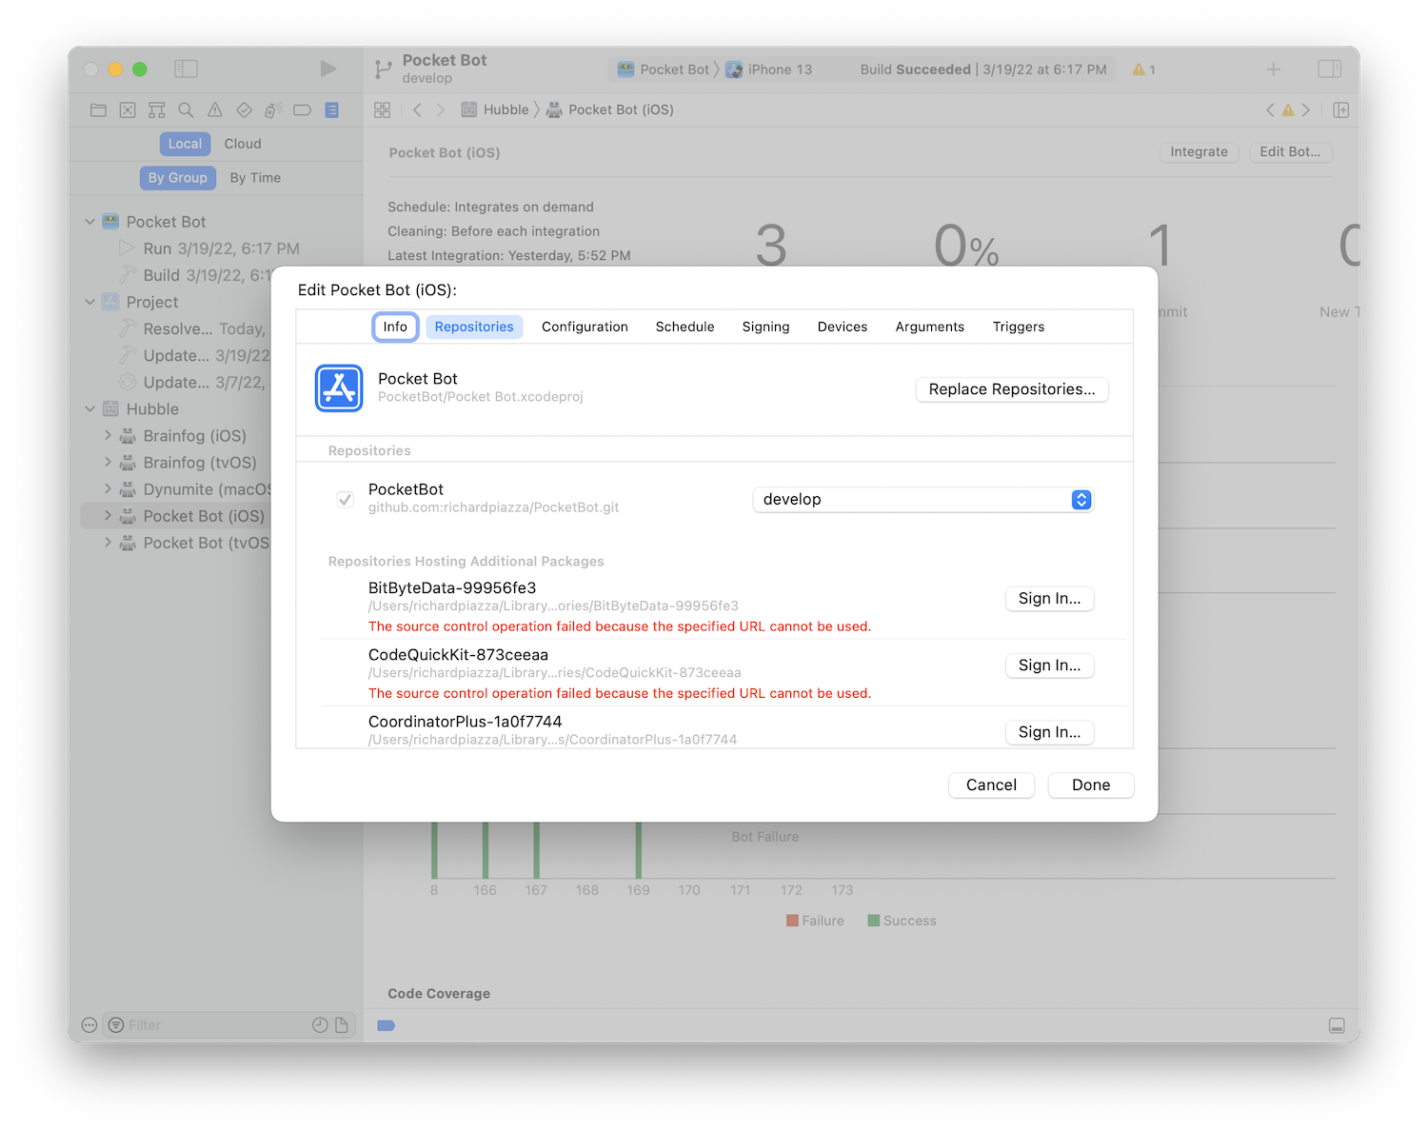Switch to By Time sorting

[x=255, y=178]
